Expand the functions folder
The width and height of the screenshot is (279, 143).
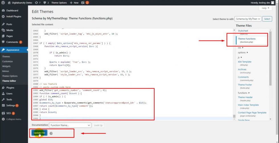244,93
